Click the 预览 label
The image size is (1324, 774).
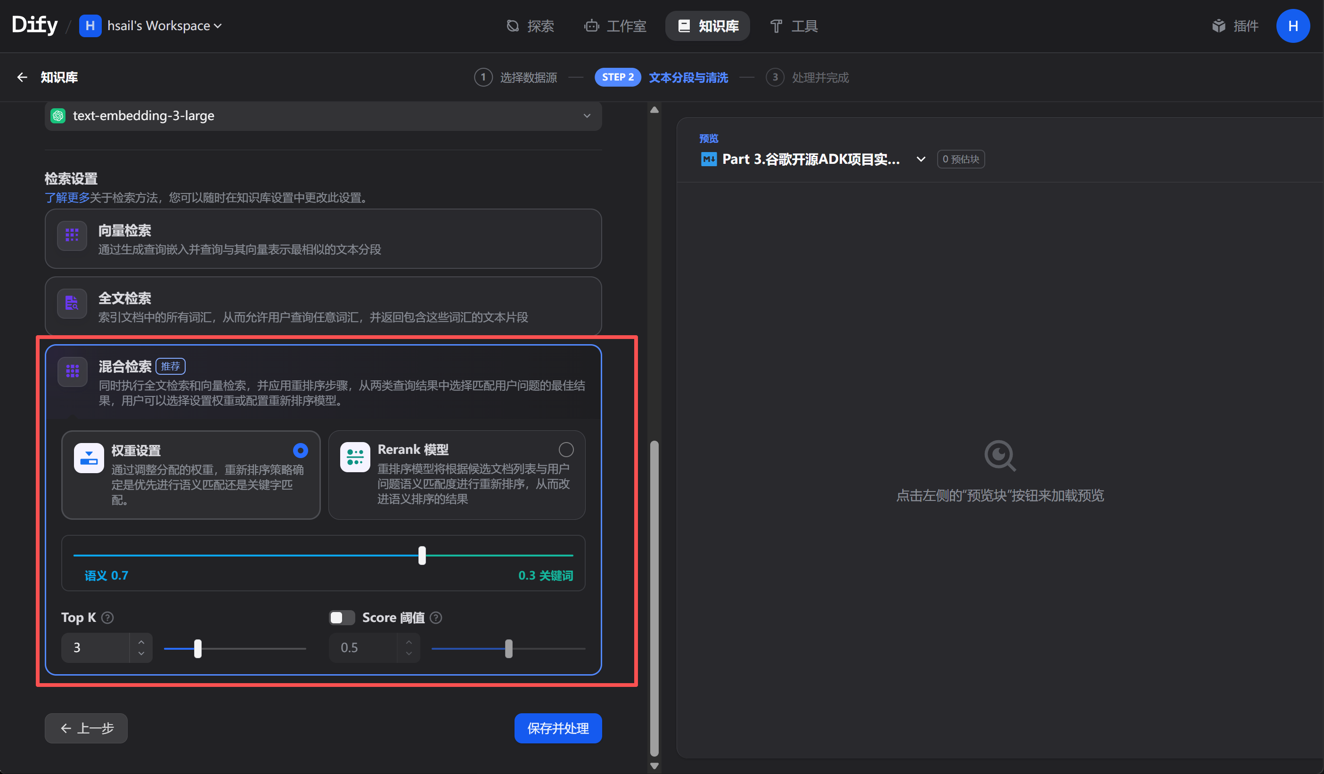click(709, 138)
